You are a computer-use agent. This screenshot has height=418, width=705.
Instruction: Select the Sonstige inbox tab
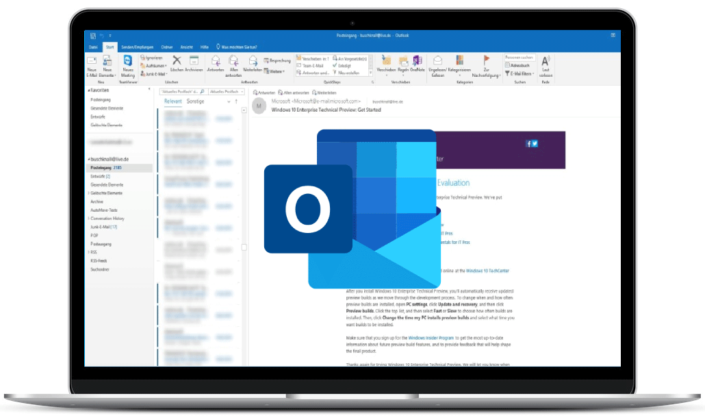(x=195, y=101)
